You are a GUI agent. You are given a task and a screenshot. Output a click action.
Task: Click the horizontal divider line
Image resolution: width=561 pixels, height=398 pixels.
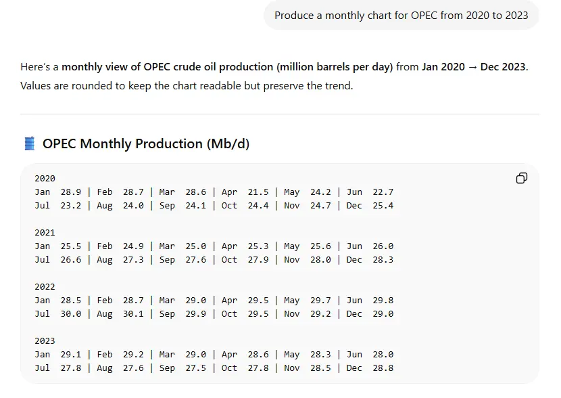[x=280, y=114]
